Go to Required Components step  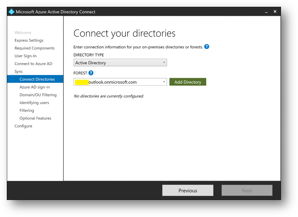tap(35, 48)
